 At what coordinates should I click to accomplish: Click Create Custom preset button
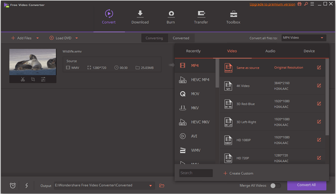[x=238, y=173]
